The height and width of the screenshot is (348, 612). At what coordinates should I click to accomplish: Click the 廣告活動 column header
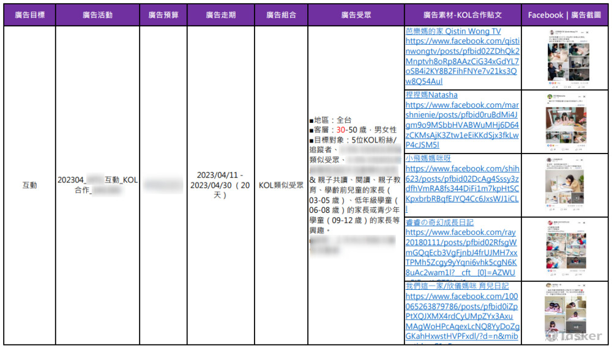pos(97,15)
